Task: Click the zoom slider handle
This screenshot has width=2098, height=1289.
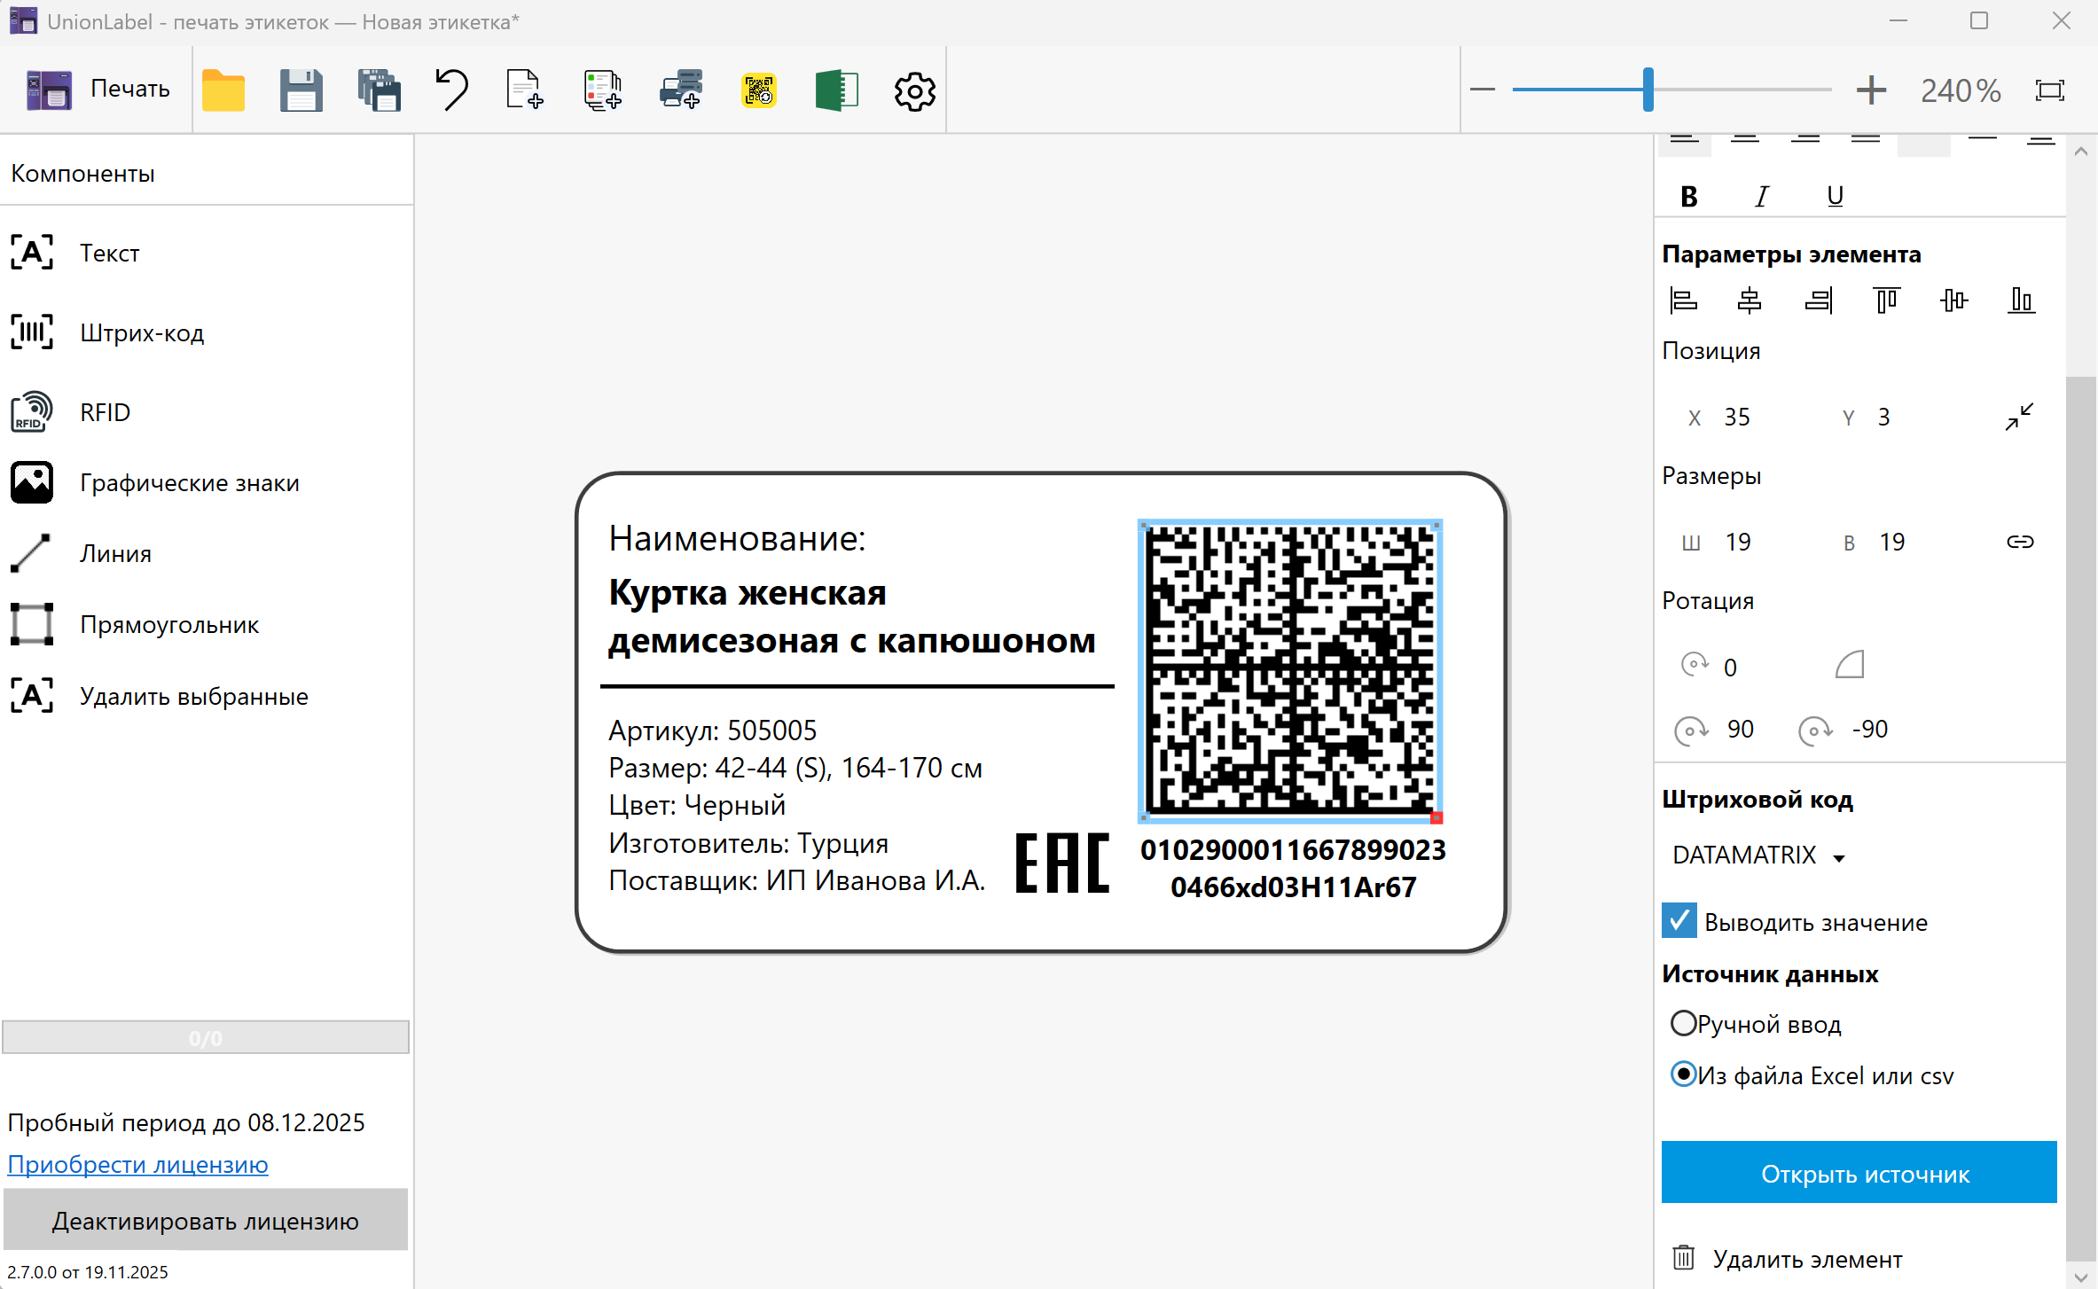Action: pos(1648,90)
